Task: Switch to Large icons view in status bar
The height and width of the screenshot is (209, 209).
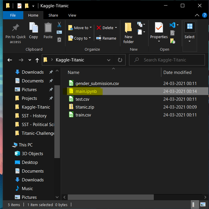Action: 203,204
